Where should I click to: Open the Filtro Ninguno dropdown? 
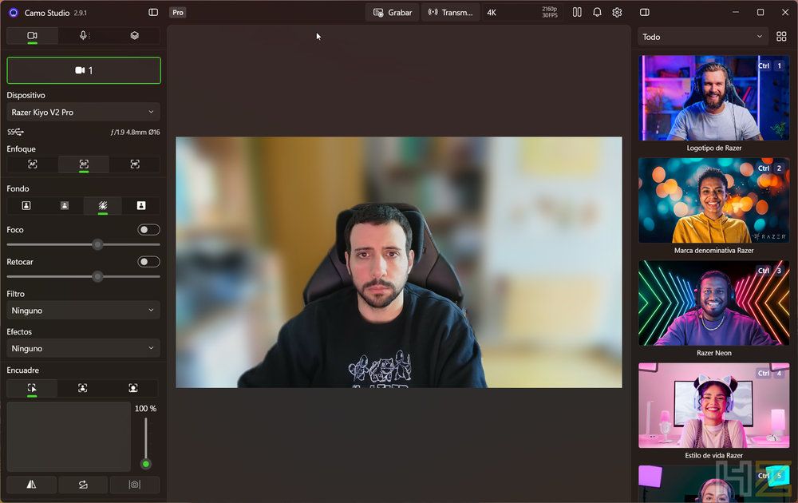[x=84, y=310]
